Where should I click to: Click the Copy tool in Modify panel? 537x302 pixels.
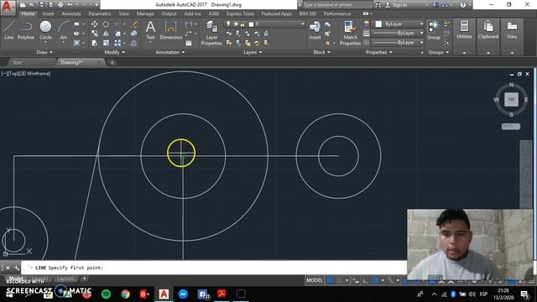pyautogui.click(x=94, y=34)
